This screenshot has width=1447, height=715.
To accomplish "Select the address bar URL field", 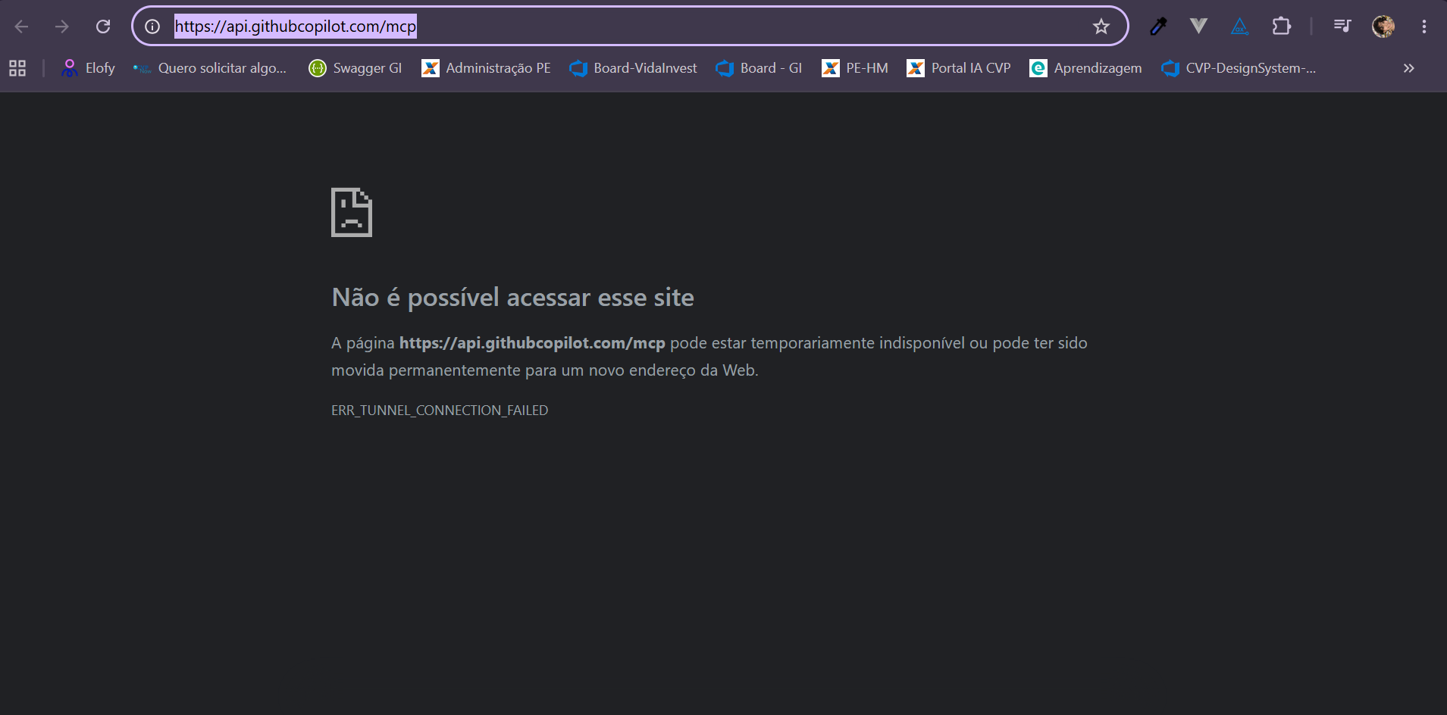I will [629, 27].
